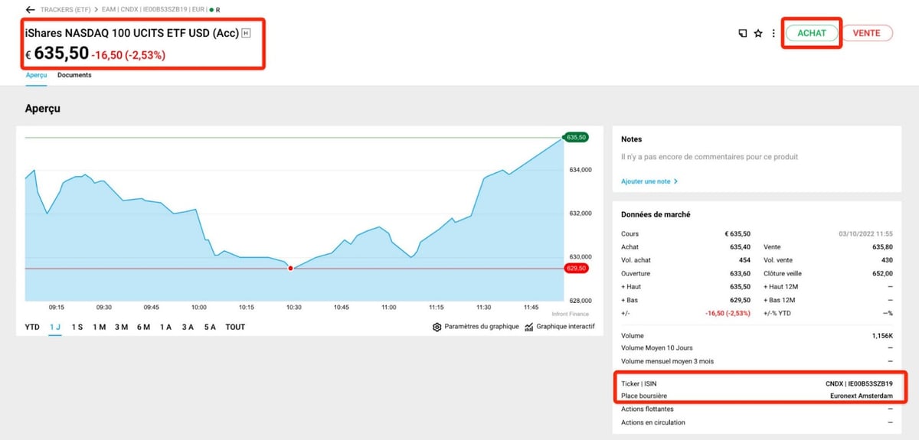Click the green 635,50 price label on chart
The width and height of the screenshot is (919, 440).
tap(576, 137)
